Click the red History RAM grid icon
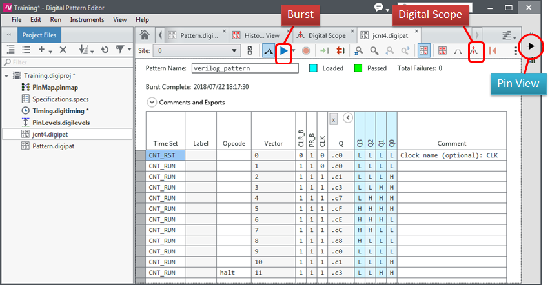The width and height of the screenshot is (550, 285). [442, 51]
